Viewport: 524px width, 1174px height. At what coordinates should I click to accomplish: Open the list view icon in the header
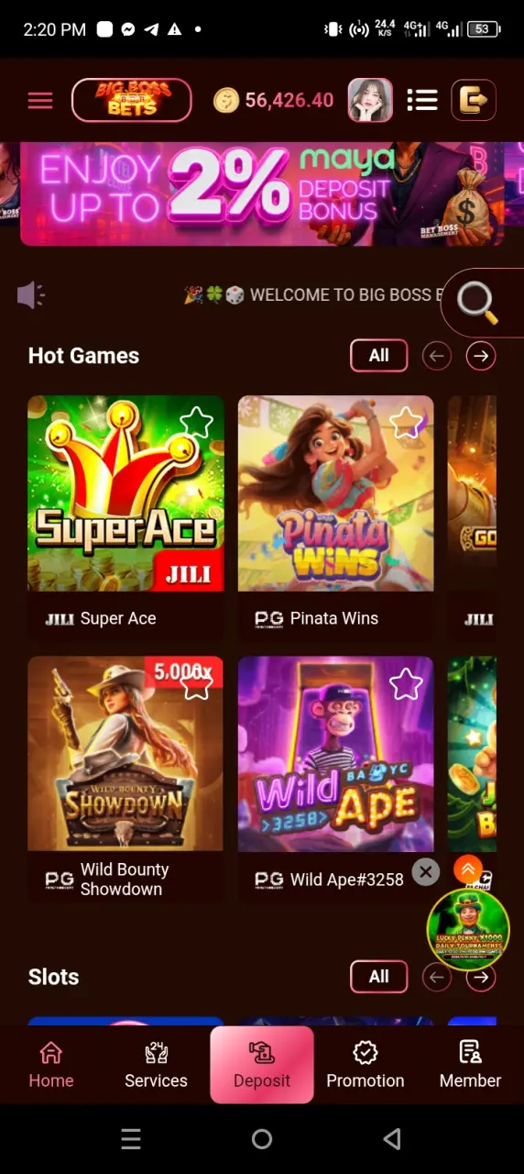pos(422,100)
